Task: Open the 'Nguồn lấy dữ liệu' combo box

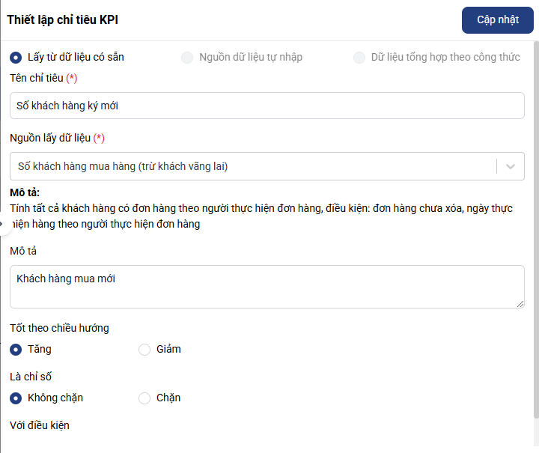Action: point(253,166)
